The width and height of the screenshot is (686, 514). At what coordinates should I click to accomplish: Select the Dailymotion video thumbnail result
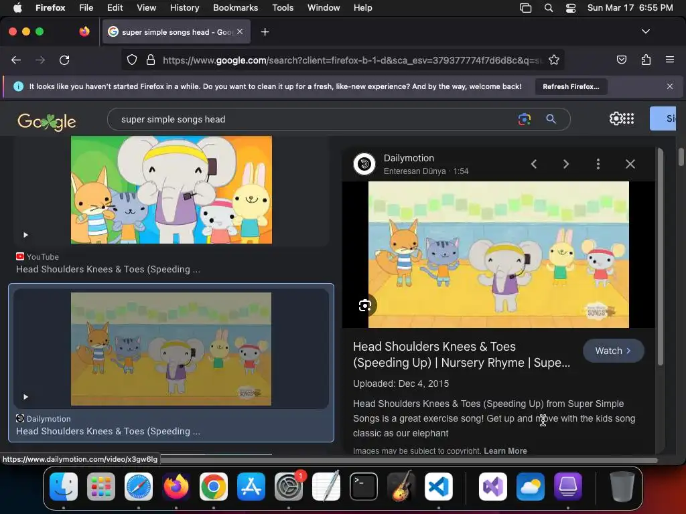171,349
